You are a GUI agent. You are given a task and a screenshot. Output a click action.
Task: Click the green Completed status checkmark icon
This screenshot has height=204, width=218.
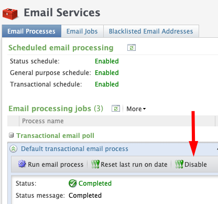point(72,184)
